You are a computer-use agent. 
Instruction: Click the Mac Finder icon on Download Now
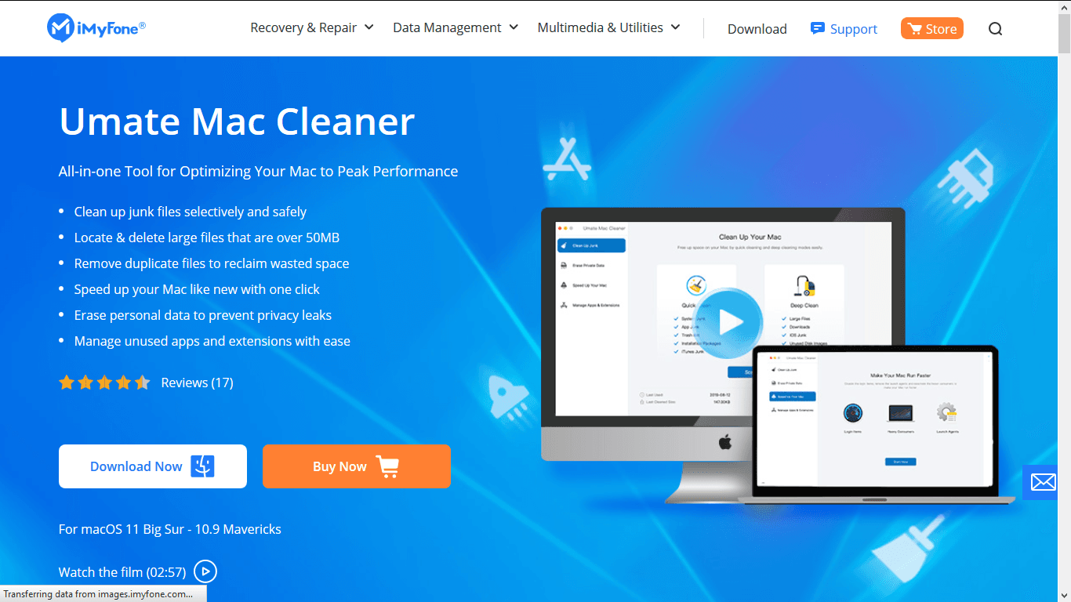tap(202, 466)
